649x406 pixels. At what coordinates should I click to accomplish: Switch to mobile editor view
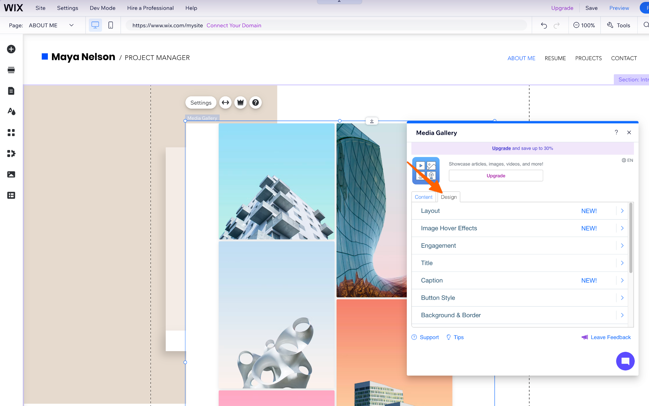click(111, 25)
